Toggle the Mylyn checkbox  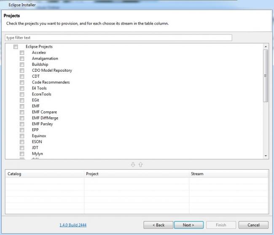tap(22, 154)
